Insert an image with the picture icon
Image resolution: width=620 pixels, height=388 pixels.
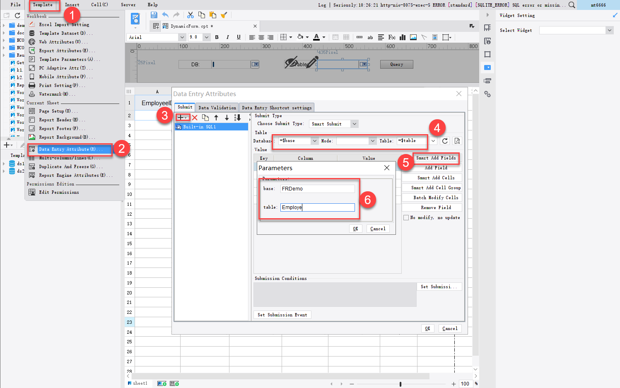click(413, 37)
